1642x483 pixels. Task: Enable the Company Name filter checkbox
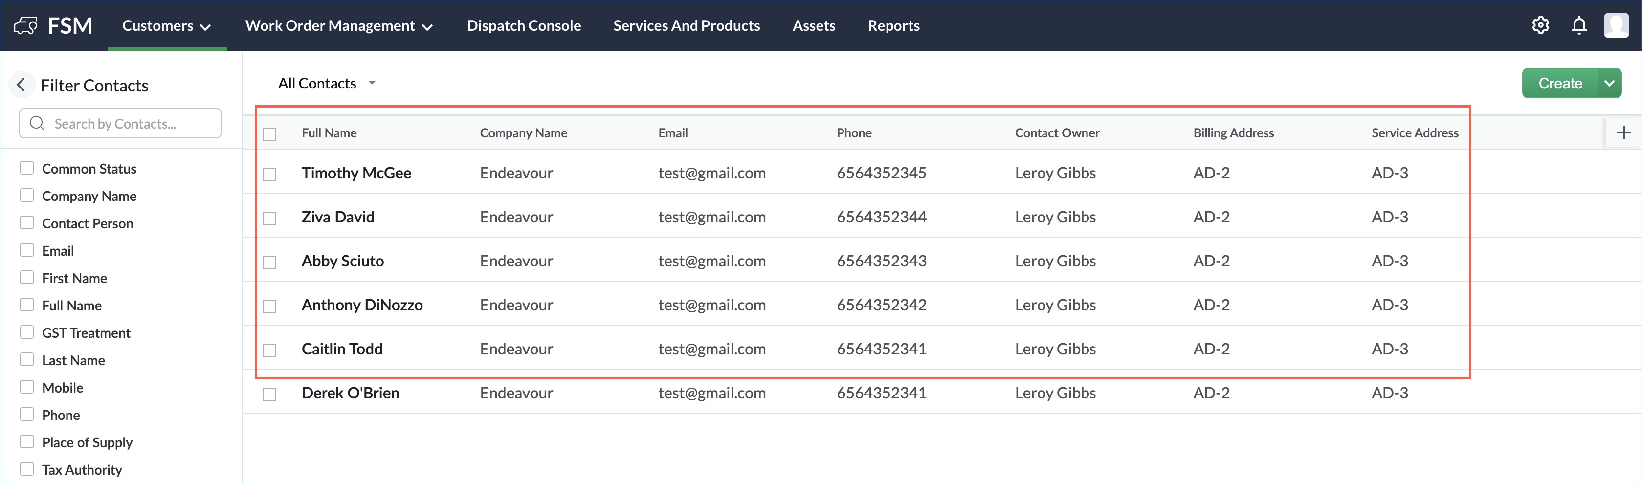[27, 196]
